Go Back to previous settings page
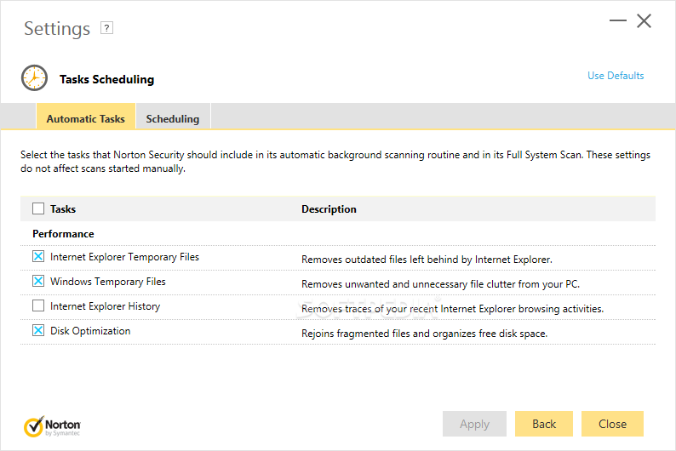676x451 pixels. coord(544,424)
